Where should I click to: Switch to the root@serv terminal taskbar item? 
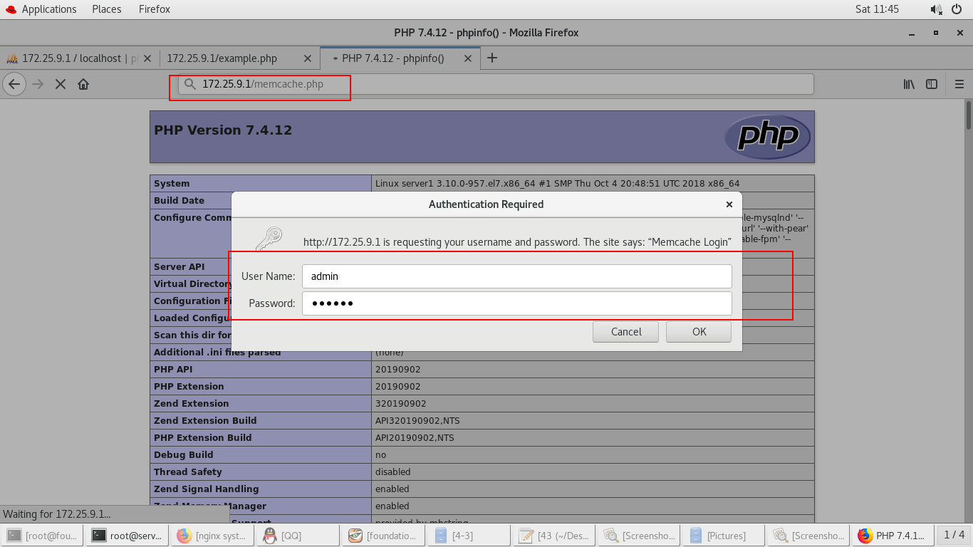[128, 536]
